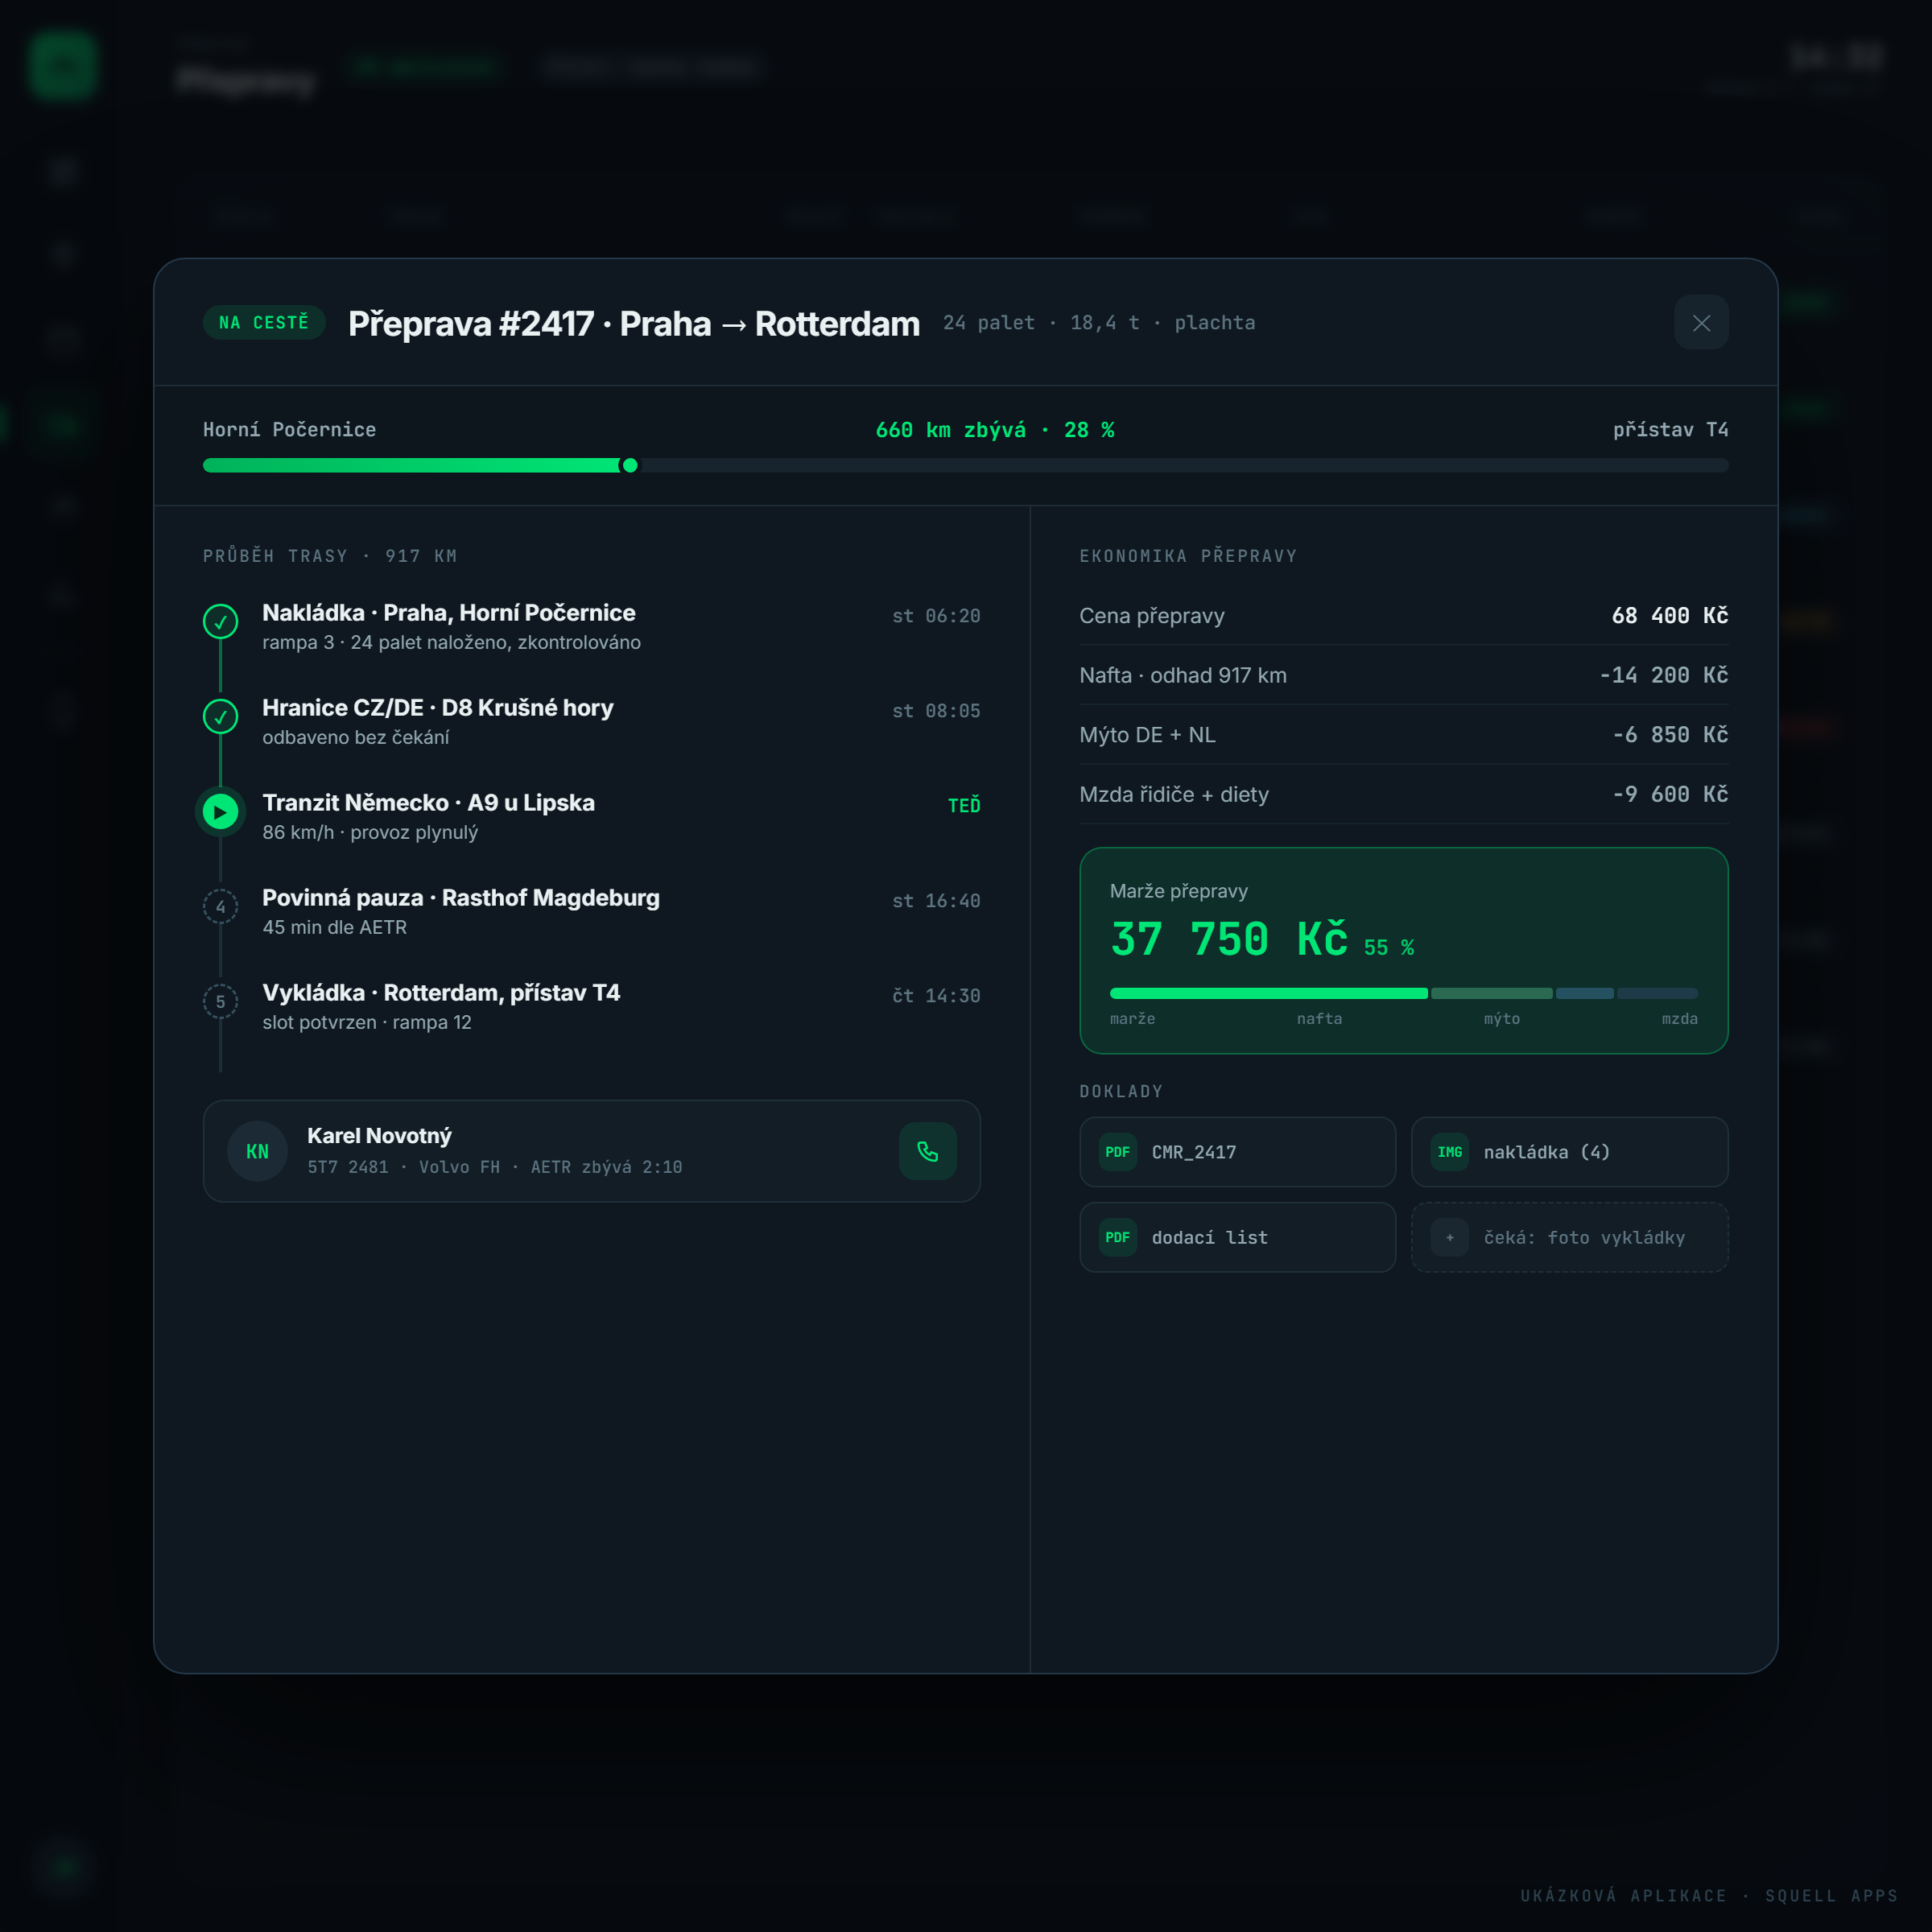Select 'Nakládka · Praha, Horní Počernice' route step
Viewport: 1932px width, 1932px height.
[x=591, y=627]
